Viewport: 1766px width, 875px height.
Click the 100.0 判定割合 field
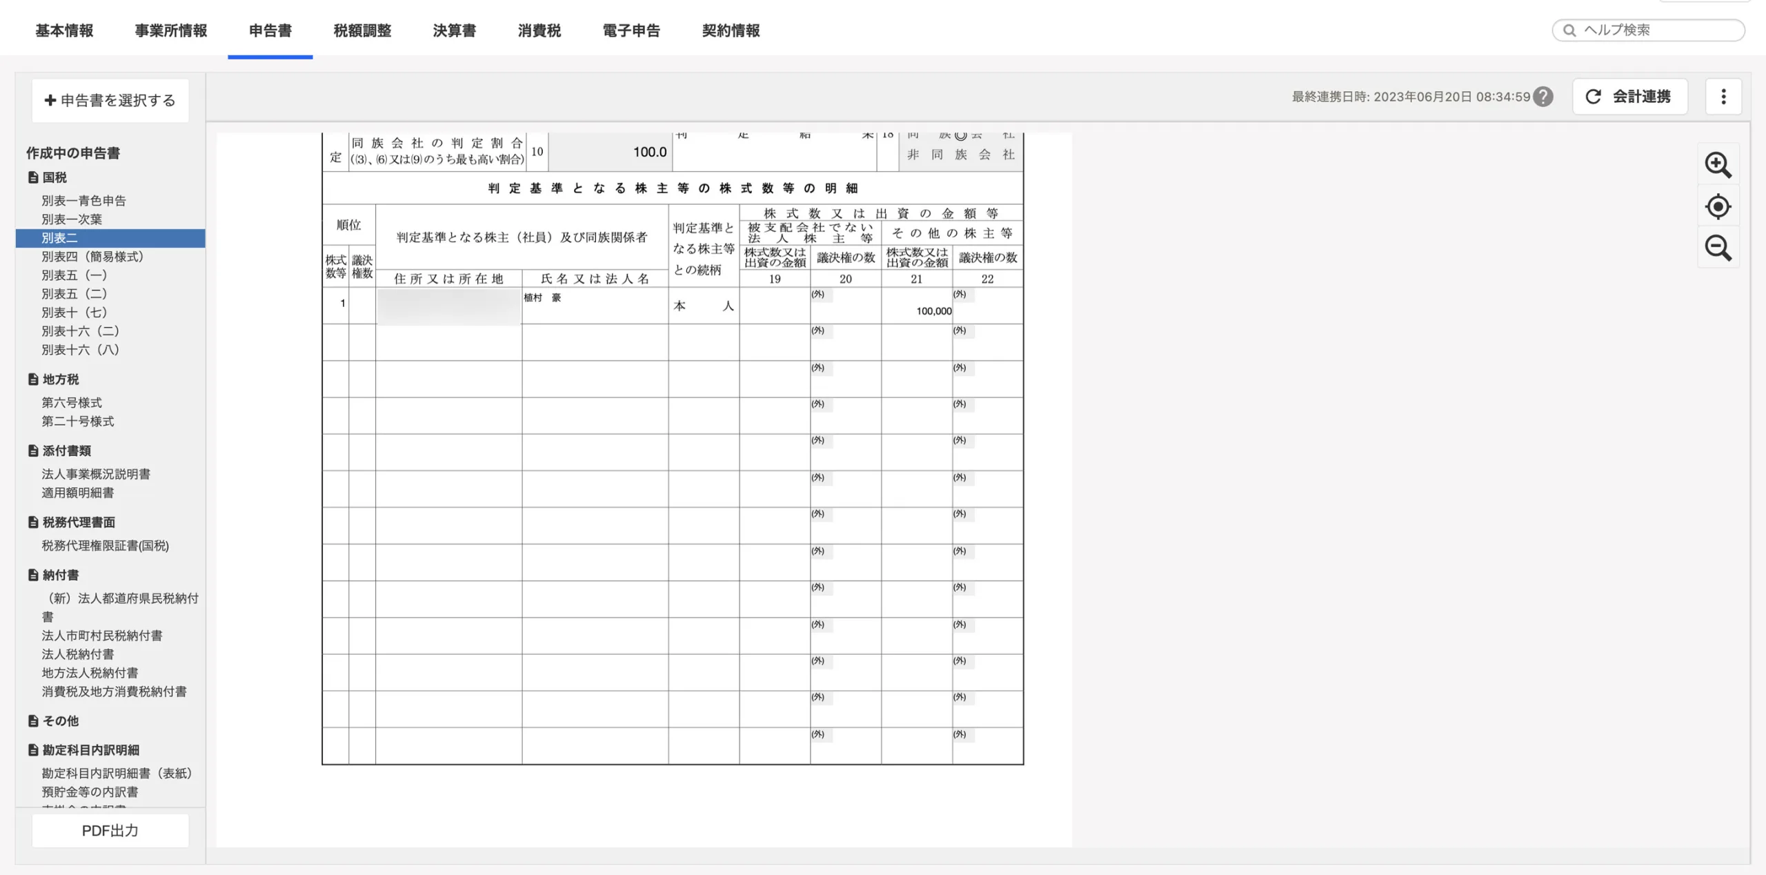610,152
